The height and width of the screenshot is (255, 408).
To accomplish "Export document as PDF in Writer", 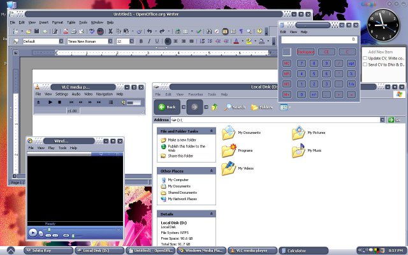I will click(x=66, y=31).
